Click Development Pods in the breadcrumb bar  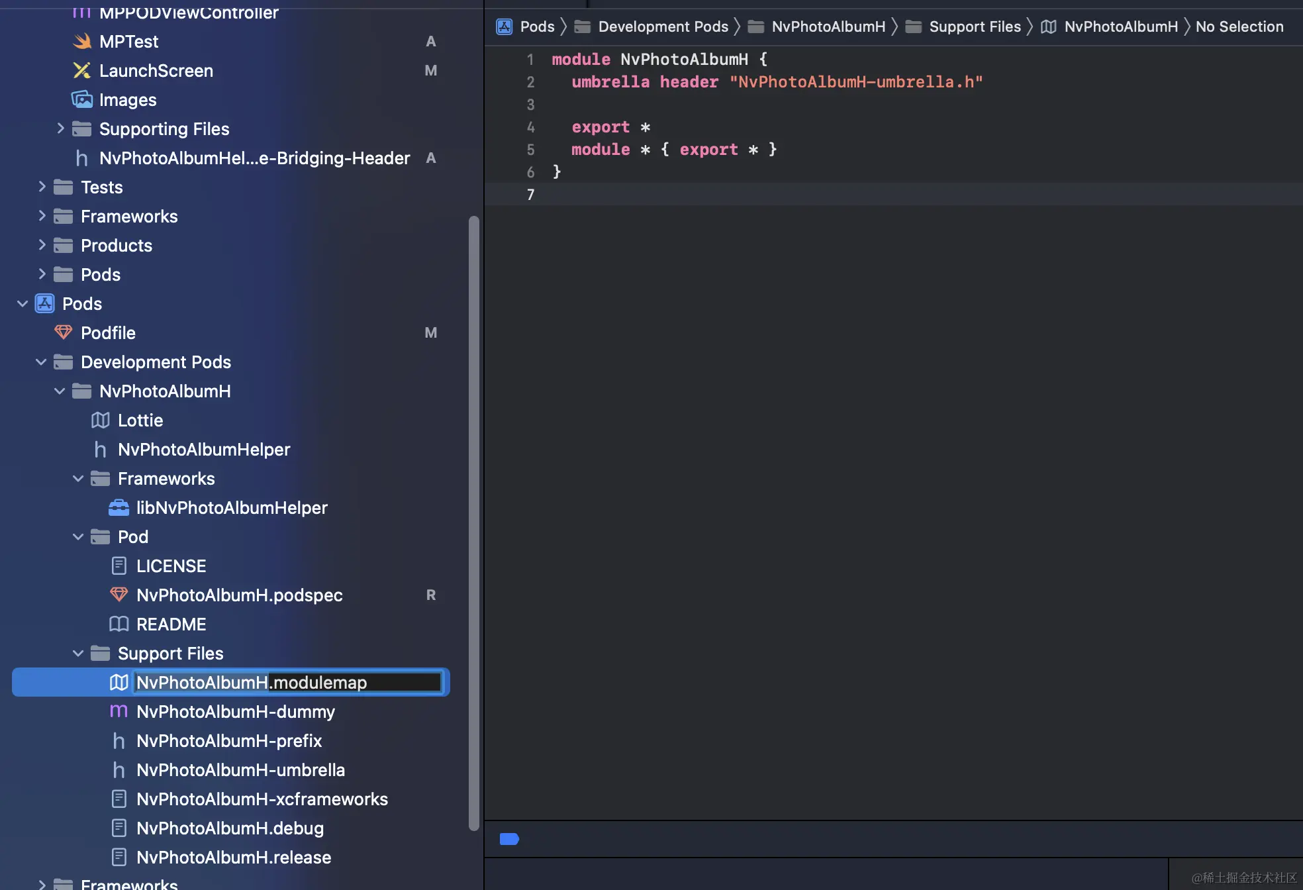point(663,26)
